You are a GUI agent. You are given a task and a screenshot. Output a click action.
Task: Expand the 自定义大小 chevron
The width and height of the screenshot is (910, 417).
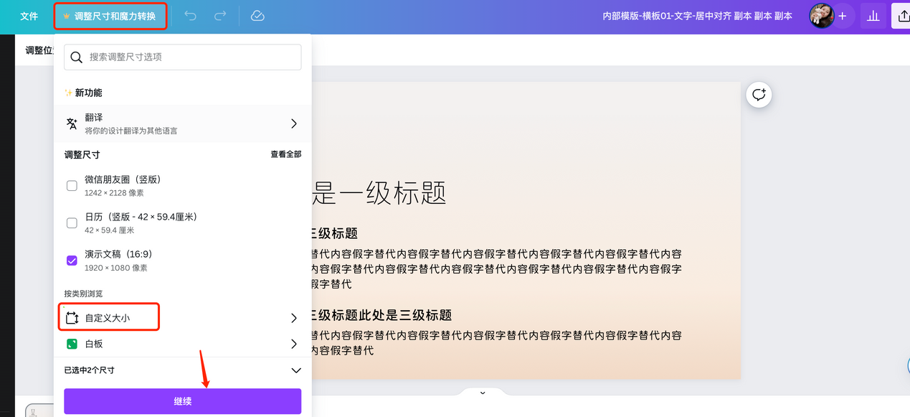click(x=293, y=317)
